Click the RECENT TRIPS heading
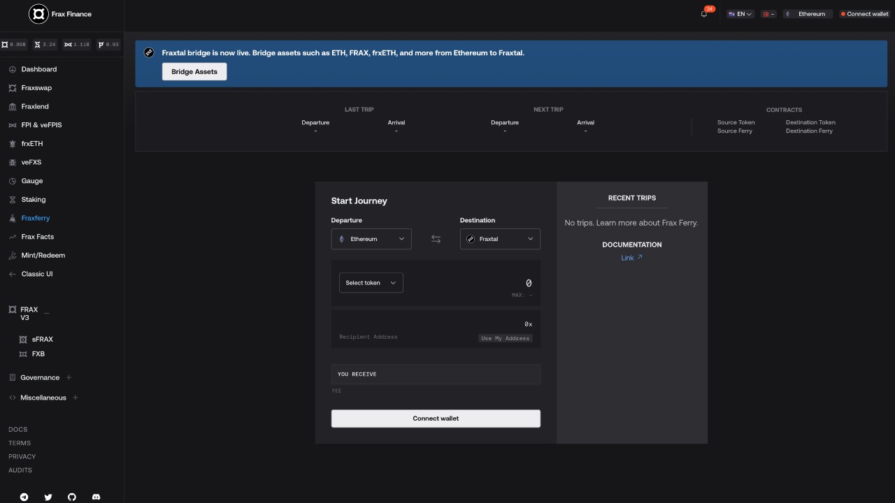 632,198
